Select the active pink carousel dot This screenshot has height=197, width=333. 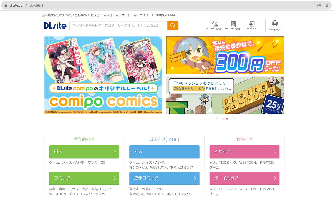pyautogui.click(x=227, y=119)
